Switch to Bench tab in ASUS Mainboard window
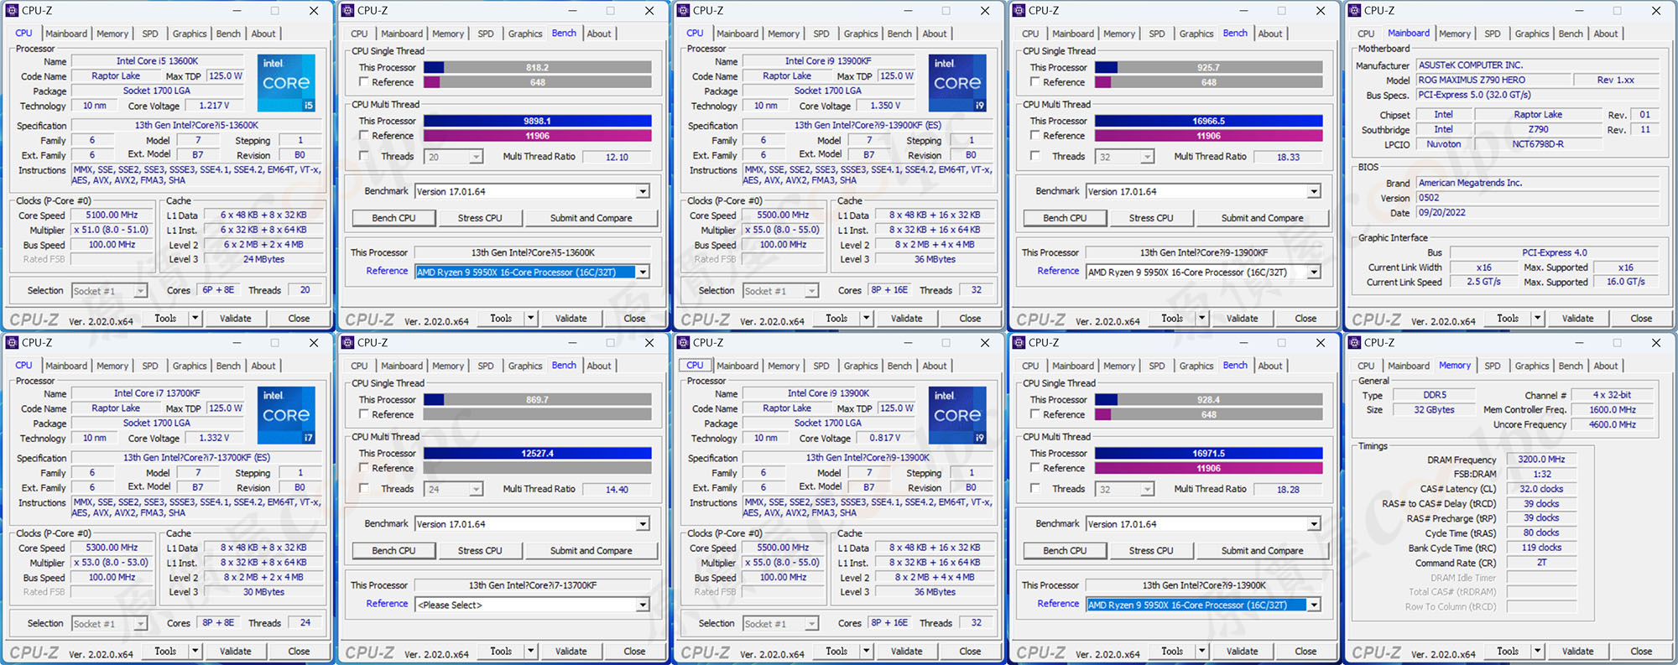 pyautogui.click(x=1571, y=34)
